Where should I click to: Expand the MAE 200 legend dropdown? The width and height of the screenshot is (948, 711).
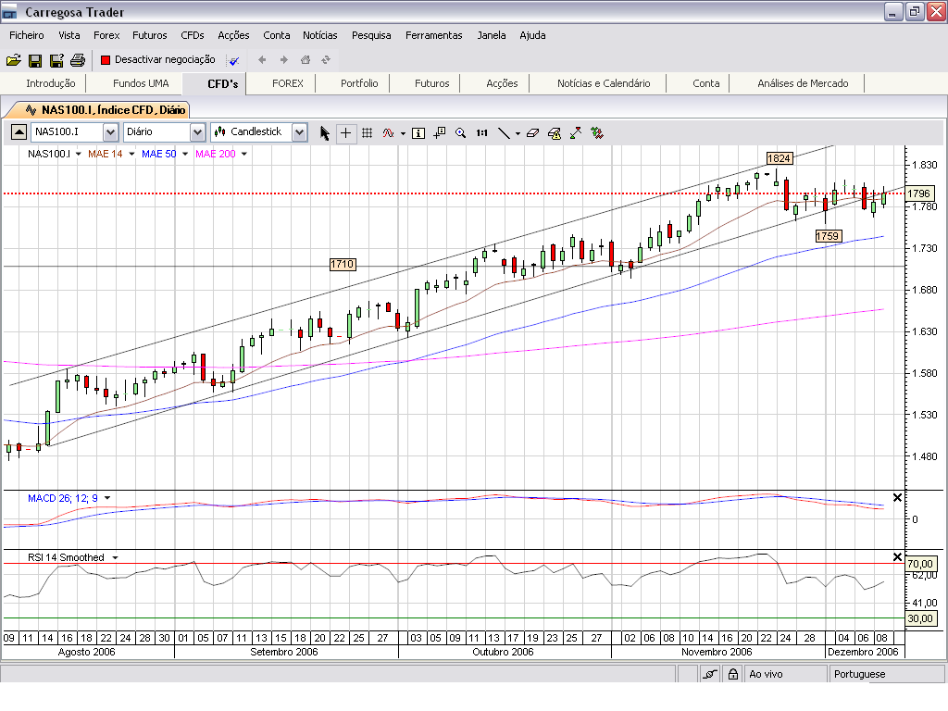coord(244,155)
